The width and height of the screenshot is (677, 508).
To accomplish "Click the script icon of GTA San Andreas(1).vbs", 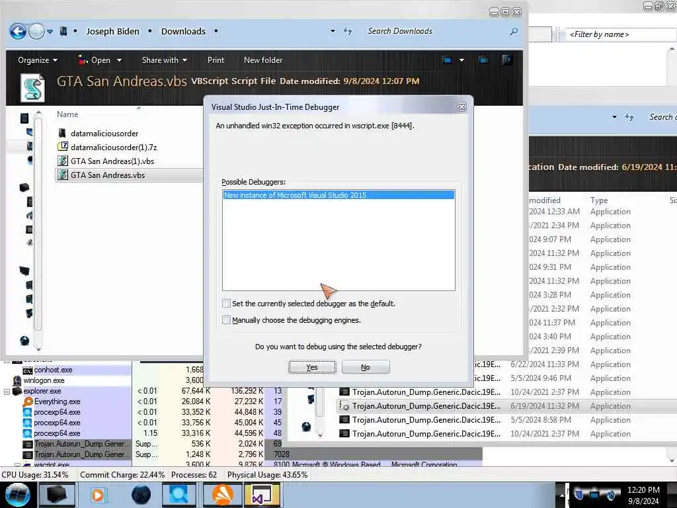I will (x=63, y=161).
